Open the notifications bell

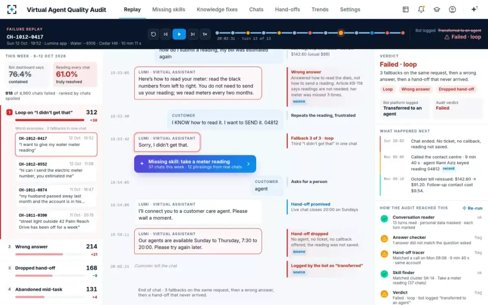(x=421, y=9)
